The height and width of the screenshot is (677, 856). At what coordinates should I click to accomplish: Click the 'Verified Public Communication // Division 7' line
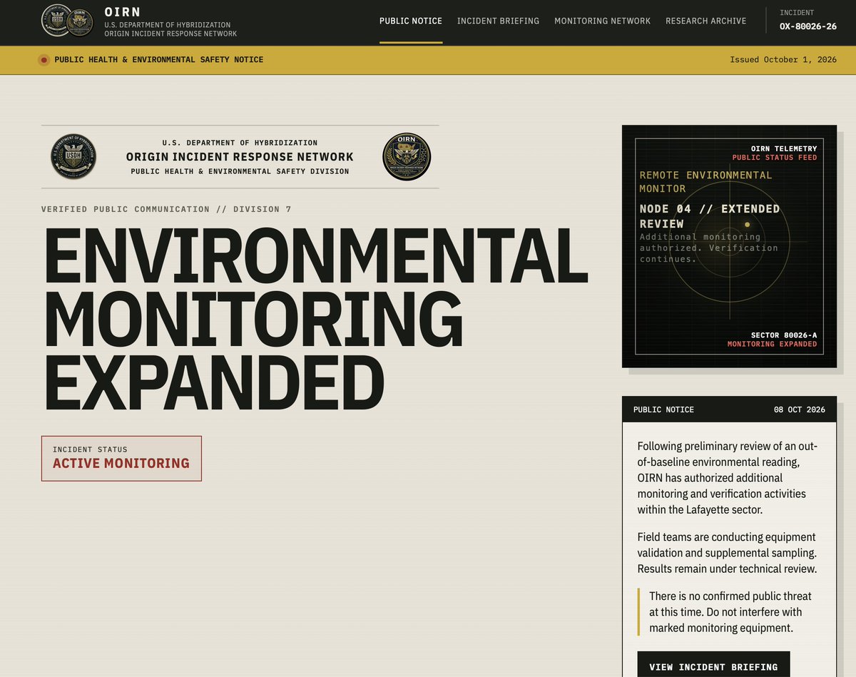(166, 209)
